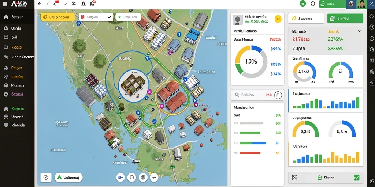Viewport: 375px width, 187px height.
Task: Toggle the crossed box left of Stann
Action: (295, 178)
